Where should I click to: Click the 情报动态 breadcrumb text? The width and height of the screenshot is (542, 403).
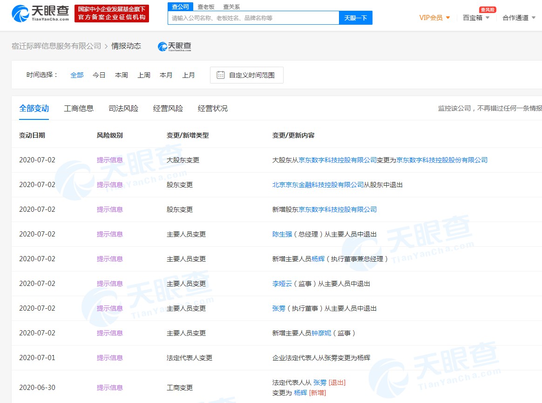[126, 46]
